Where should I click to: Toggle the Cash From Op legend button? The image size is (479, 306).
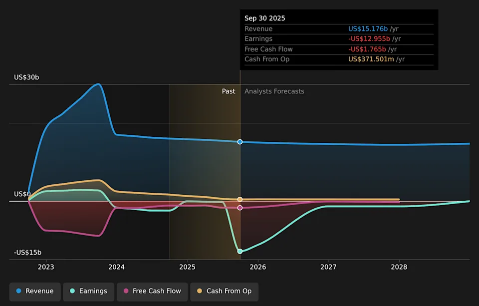(224, 292)
